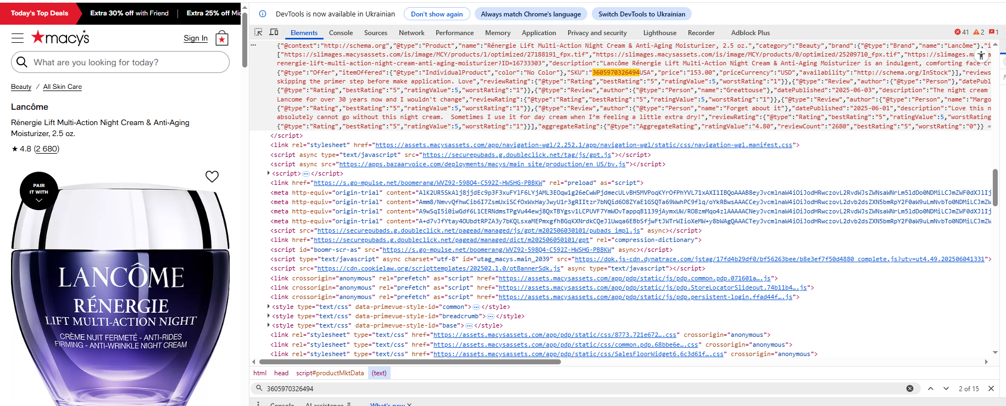Open the Memory tab
Image resolution: width=1006 pixels, height=406 pixels.
[498, 33]
